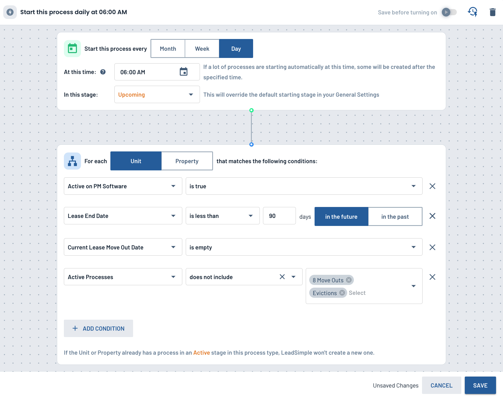503x399 pixels.
Task: Open the version history icon
Action: coord(473,12)
